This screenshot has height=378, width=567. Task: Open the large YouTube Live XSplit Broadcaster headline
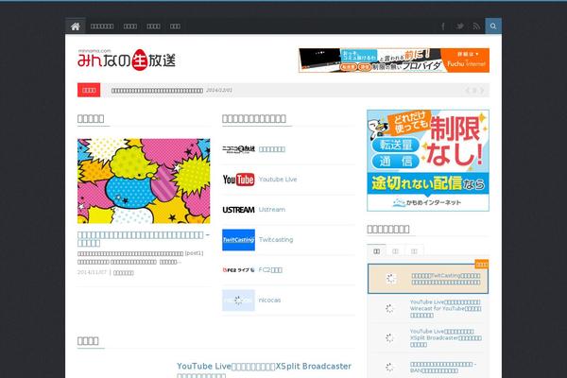[264, 370]
